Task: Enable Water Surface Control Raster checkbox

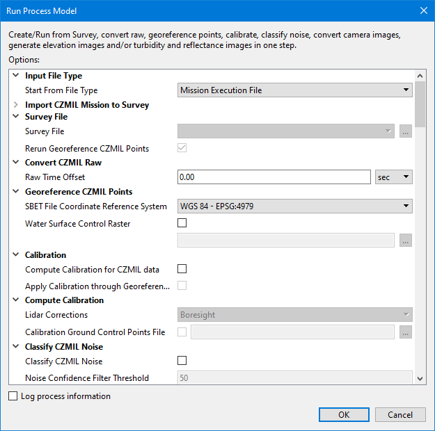Action: tap(182, 223)
